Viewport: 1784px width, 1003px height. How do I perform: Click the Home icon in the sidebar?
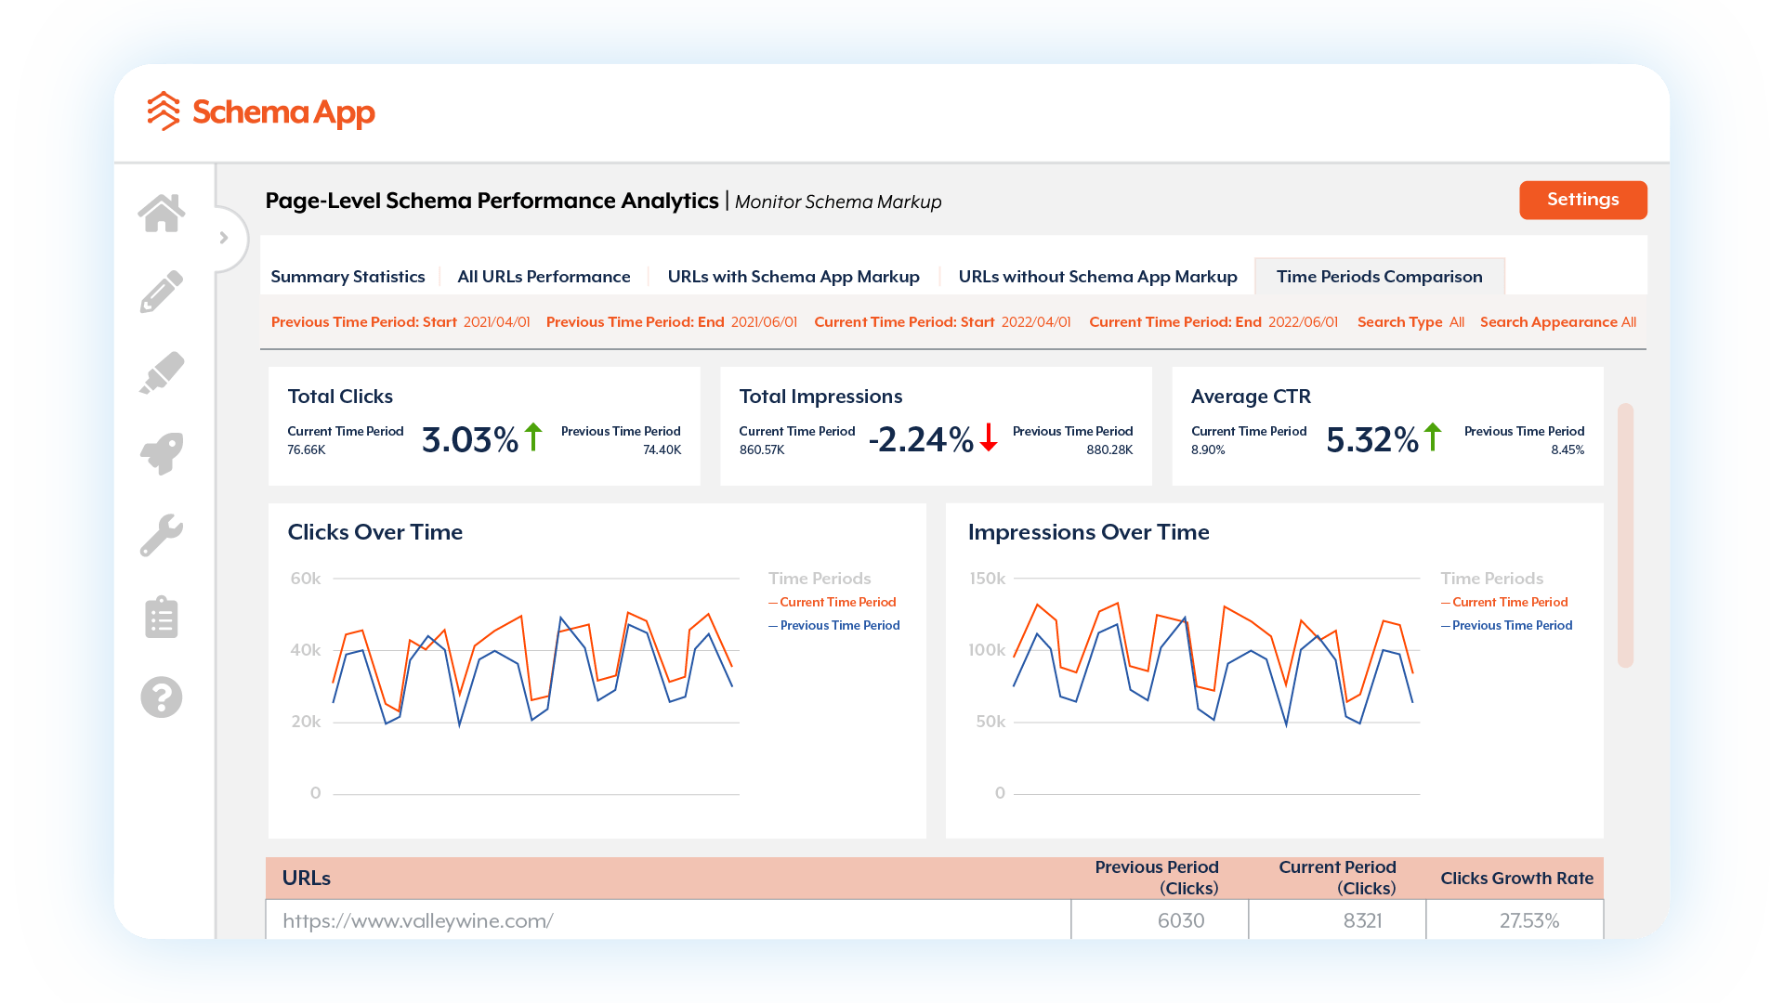click(162, 212)
